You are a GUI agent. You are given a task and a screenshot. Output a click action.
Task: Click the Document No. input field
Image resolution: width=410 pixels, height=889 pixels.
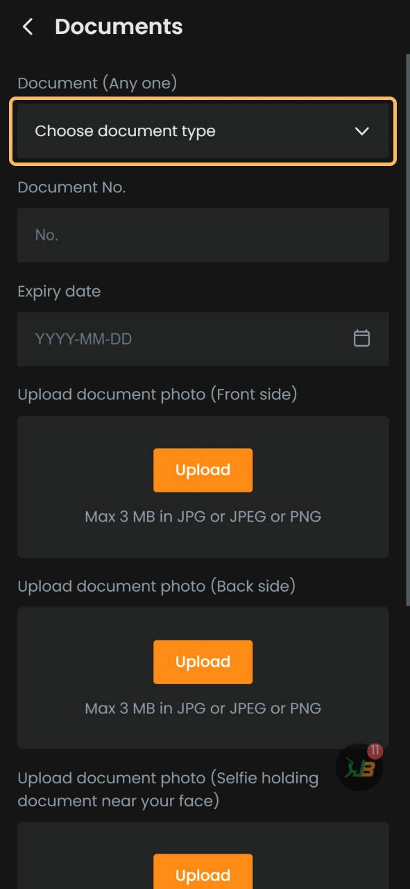(x=203, y=235)
